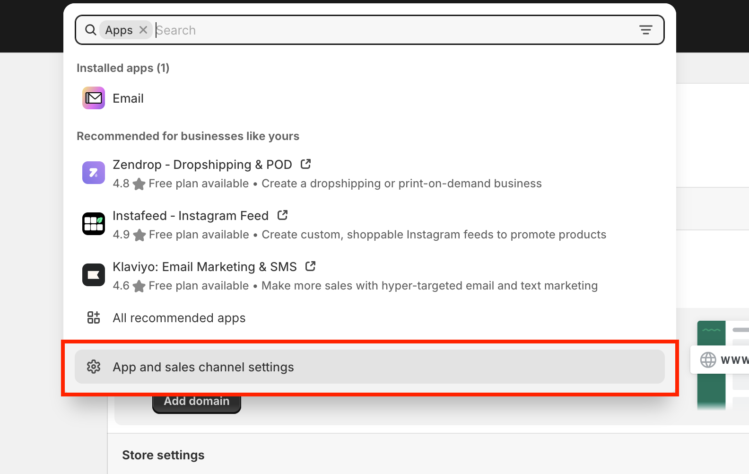Open Zendrop external link icon
This screenshot has height=474, width=749.
tap(305, 164)
